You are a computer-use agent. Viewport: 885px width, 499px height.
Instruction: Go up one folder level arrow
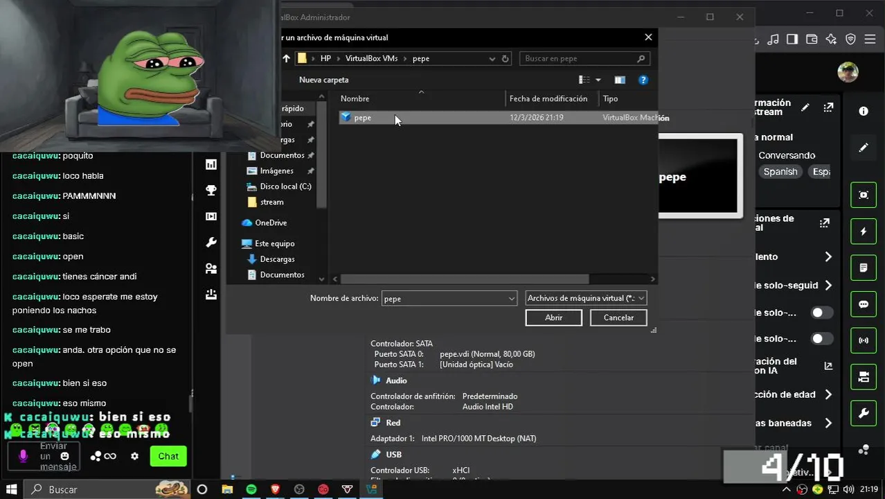click(286, 58)
